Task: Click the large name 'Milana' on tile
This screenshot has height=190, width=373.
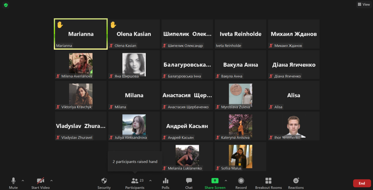Action: [134, 95]
